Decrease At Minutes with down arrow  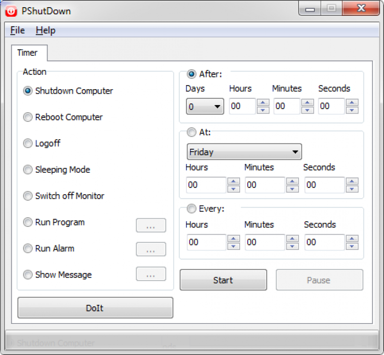coord(292,189)
